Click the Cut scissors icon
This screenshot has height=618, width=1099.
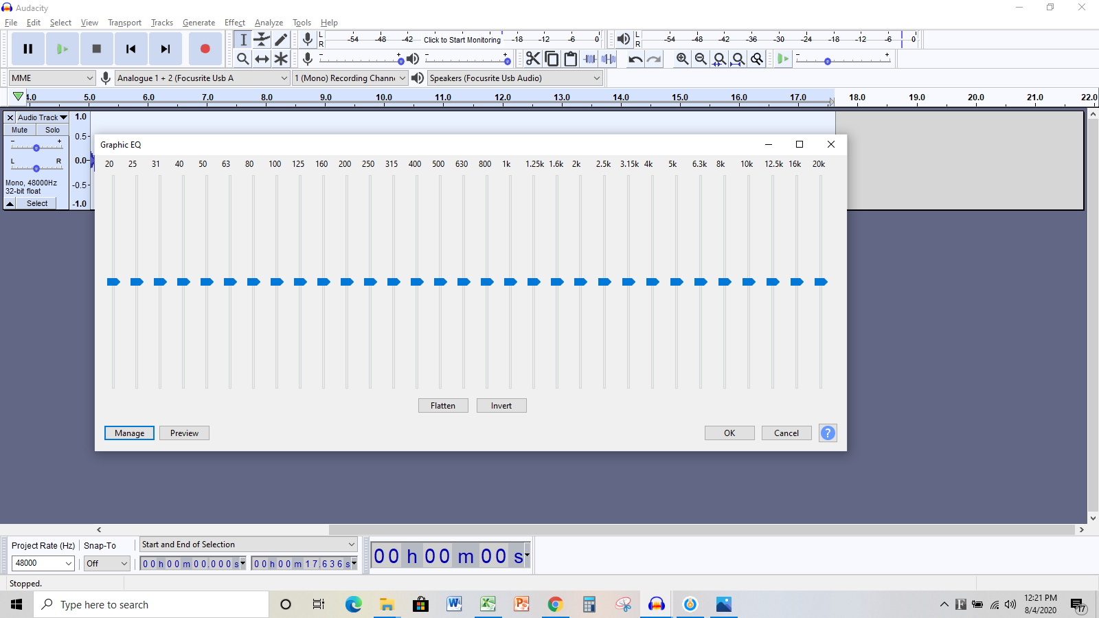click(533, 59)
